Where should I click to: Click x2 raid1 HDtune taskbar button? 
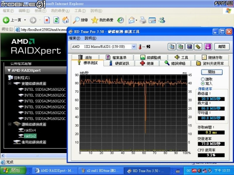(101, 171)
